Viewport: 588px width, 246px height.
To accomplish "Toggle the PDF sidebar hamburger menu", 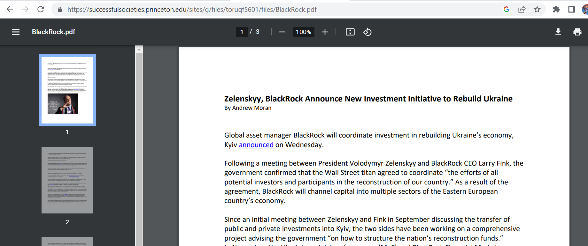I will pos(16,32).
